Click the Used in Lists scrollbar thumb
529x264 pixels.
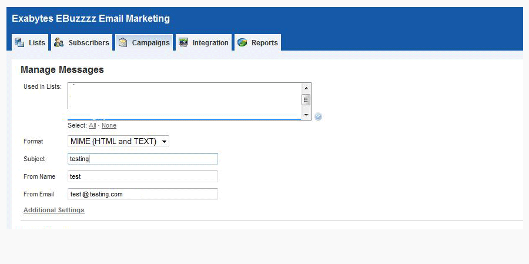click(x=306, y=100)
